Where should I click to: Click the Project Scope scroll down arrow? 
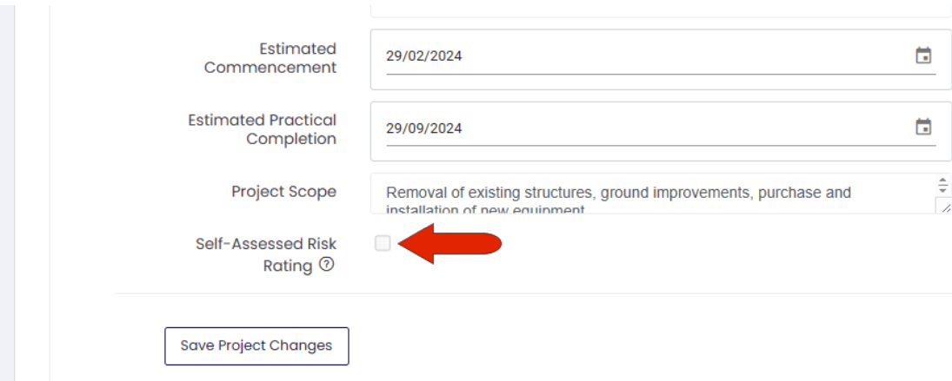point(942,189)
